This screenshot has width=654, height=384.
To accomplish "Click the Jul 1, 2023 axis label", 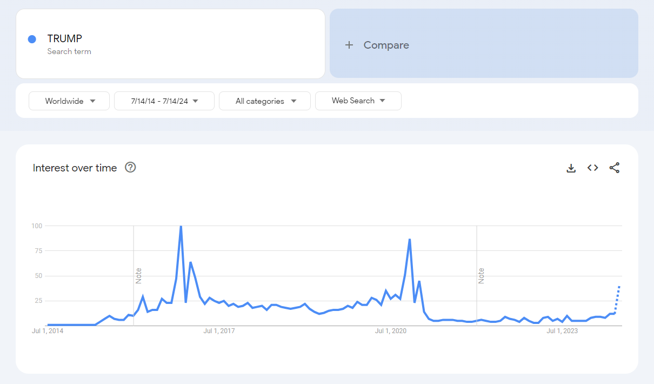I will (x=562, y=331).
